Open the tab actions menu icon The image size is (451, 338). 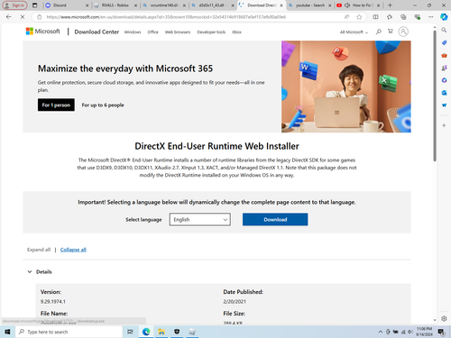click(x=35, y=5)
